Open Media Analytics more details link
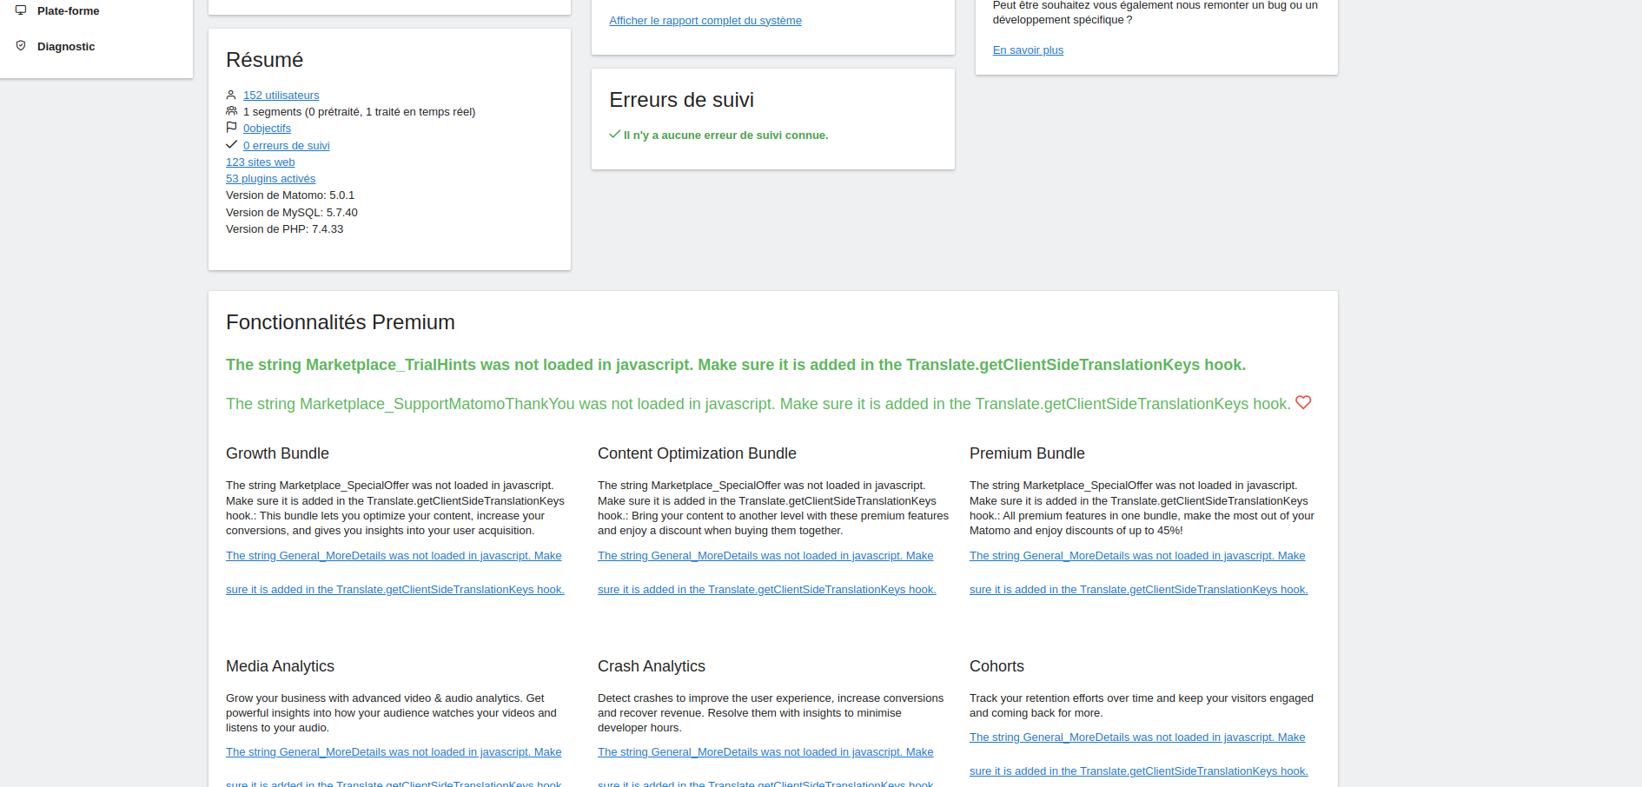Viewport: 1642px width, 787px height. tap(394, 768)
